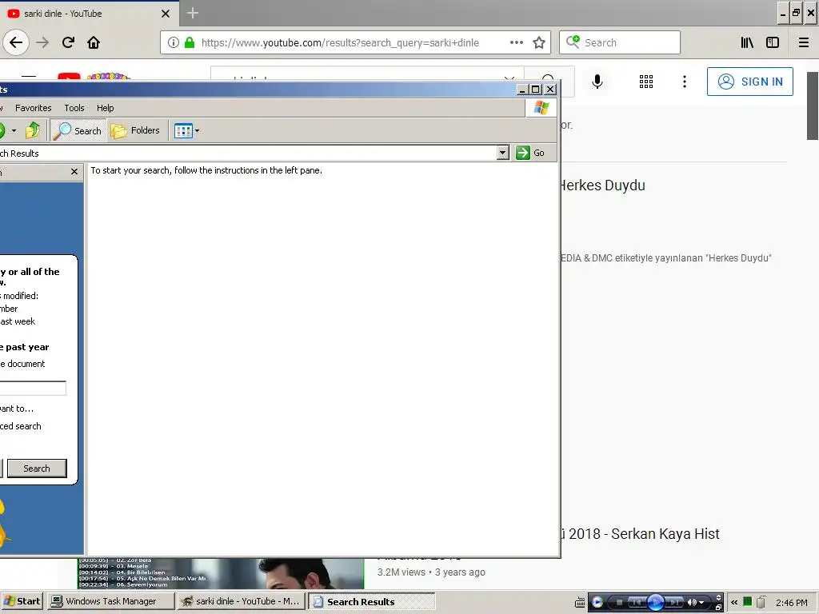Close the search companion left pane

pyautogui.click(x=74, y=171)
